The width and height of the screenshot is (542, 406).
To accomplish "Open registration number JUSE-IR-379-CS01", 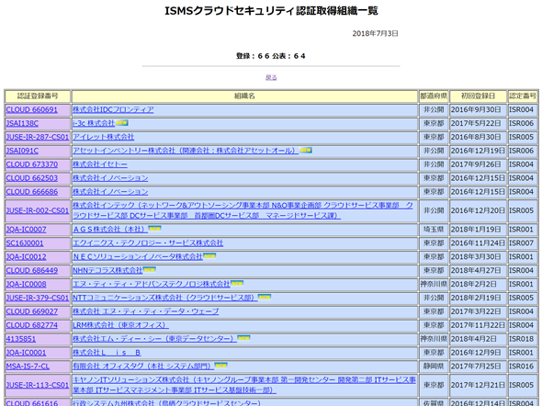I will coord(38,298).
